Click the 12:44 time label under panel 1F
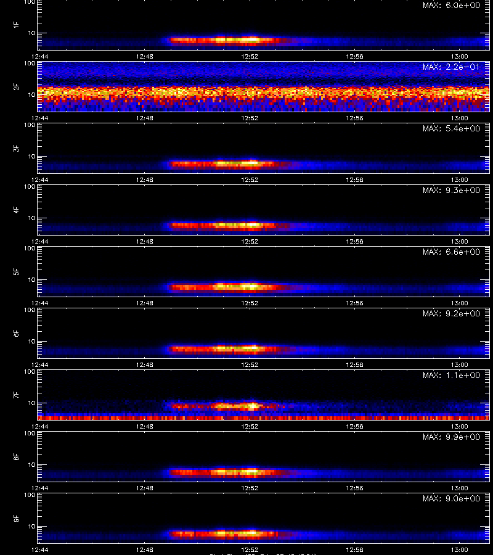Screen dimensions: 493x555 point(39,56)
